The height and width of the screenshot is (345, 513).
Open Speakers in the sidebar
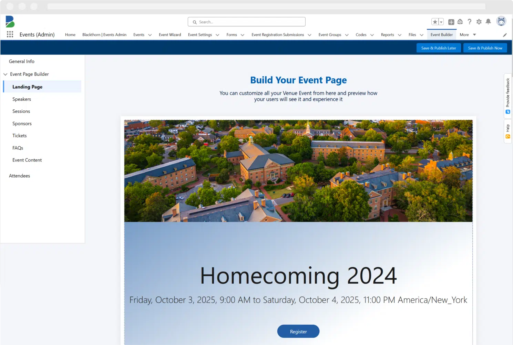click(x=22, y=99)
